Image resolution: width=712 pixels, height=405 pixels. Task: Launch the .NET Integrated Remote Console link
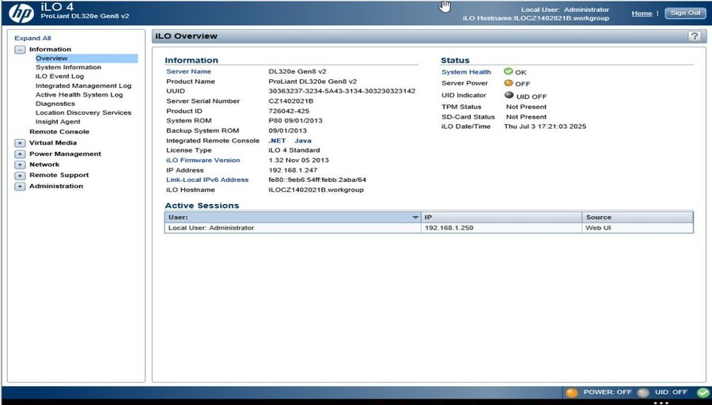(x=276, y=141)
